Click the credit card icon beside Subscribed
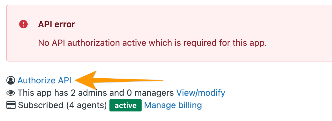332x121 pixels. pos(11,105)
